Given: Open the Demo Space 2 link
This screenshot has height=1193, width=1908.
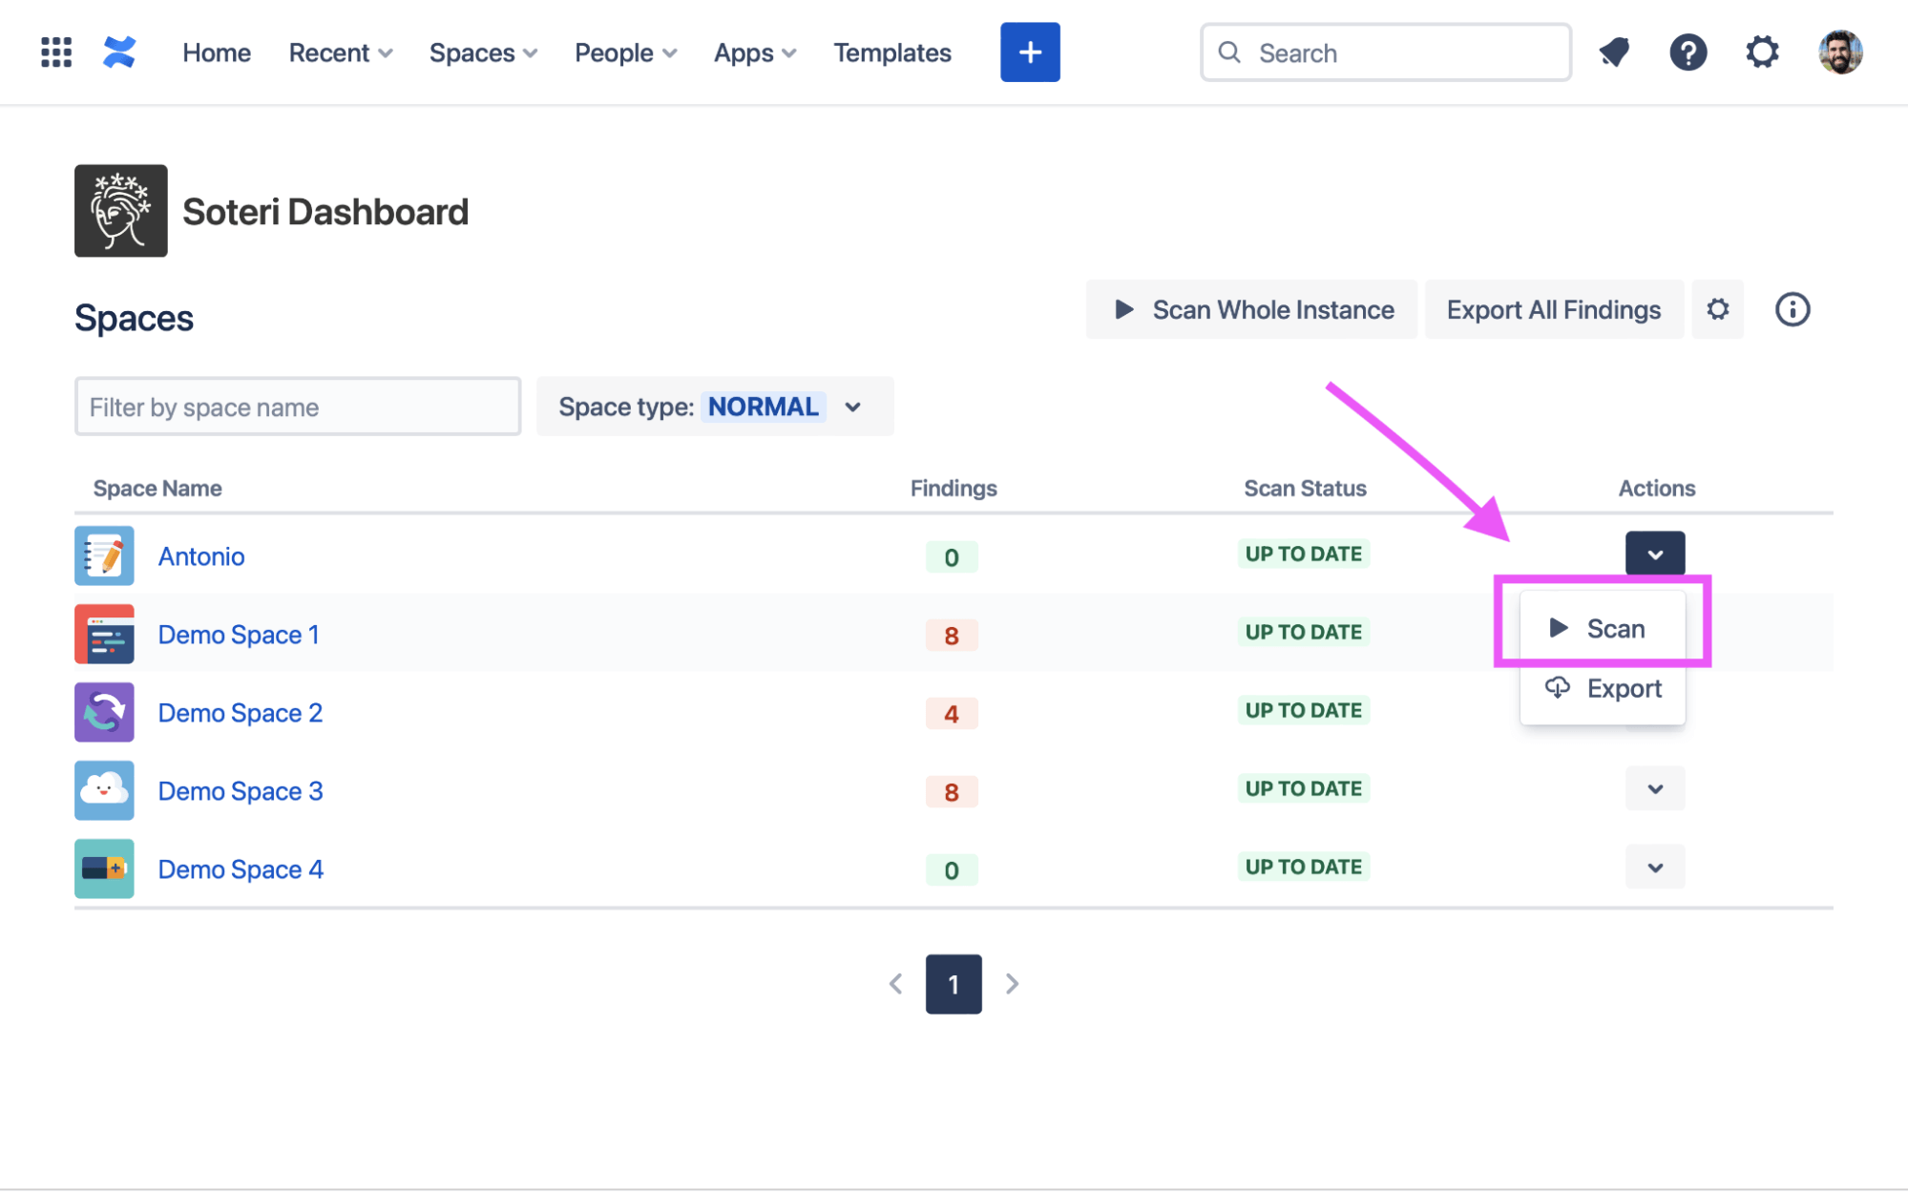Looking at the screenshot, I should (x=241, y=713).
